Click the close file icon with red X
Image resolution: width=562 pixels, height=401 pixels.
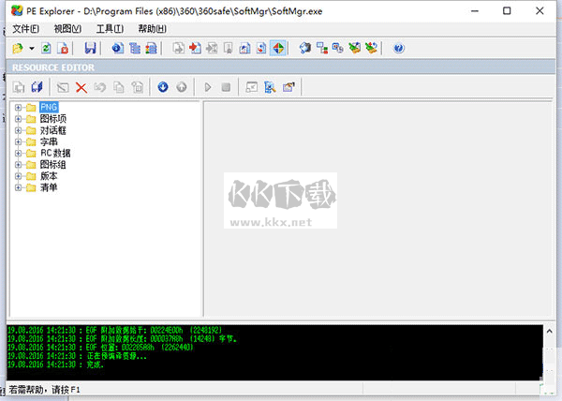coord(63,48)
